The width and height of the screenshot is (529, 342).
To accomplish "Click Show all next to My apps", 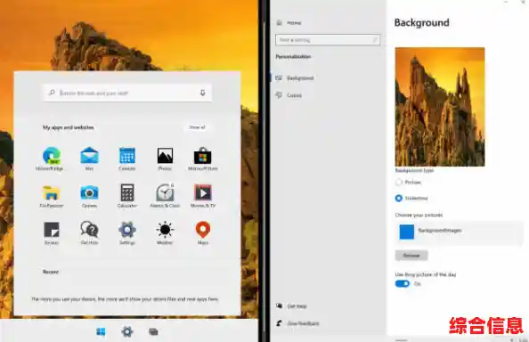I will [x=197, y=127].
